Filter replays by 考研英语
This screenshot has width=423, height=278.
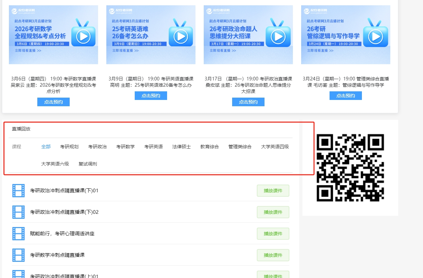tap(154, 147)
